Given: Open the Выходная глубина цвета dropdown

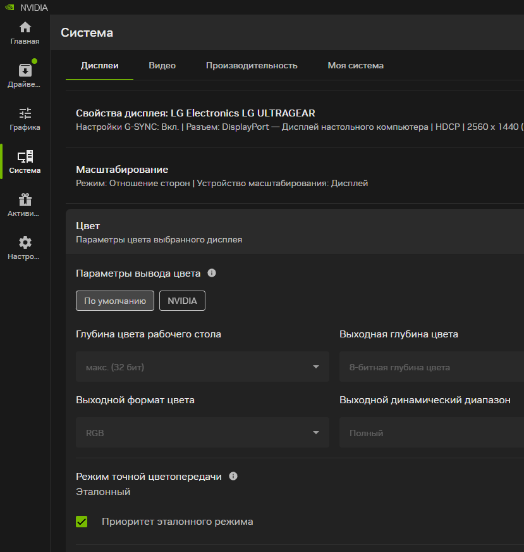Looking at the screenshot, I should (431, 367).
